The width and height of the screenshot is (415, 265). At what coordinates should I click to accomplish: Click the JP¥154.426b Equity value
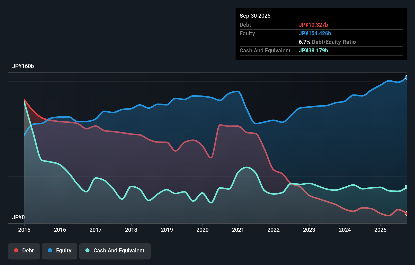point(315,33)
